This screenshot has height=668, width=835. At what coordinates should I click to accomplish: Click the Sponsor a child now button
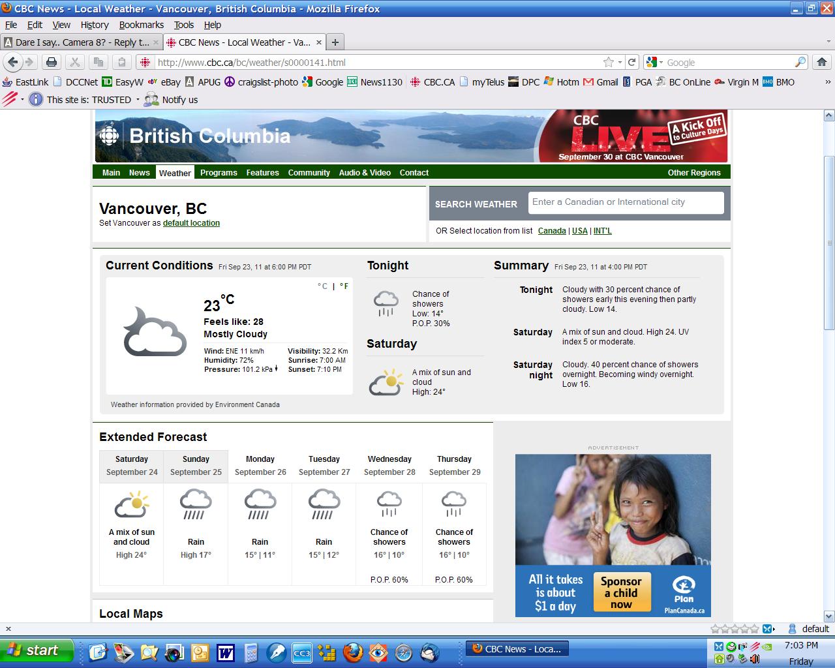tap(622, 592)
